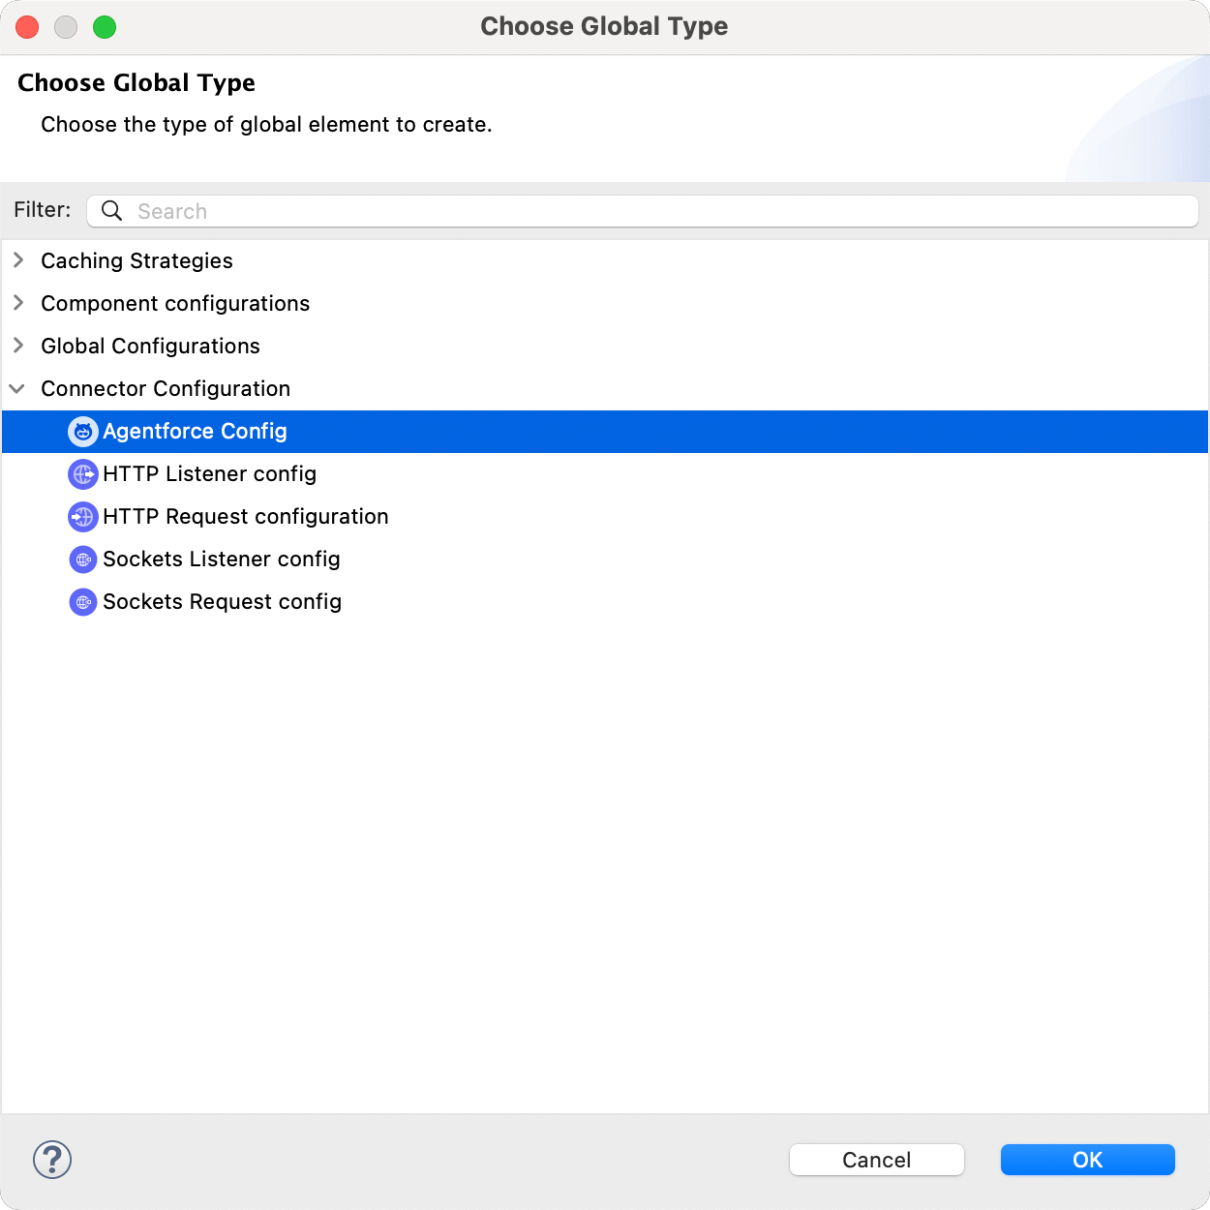Click the HTTP Request configuration globe icon
The height and width of the screenshot is (1210, 1210).
coord(83,517)
